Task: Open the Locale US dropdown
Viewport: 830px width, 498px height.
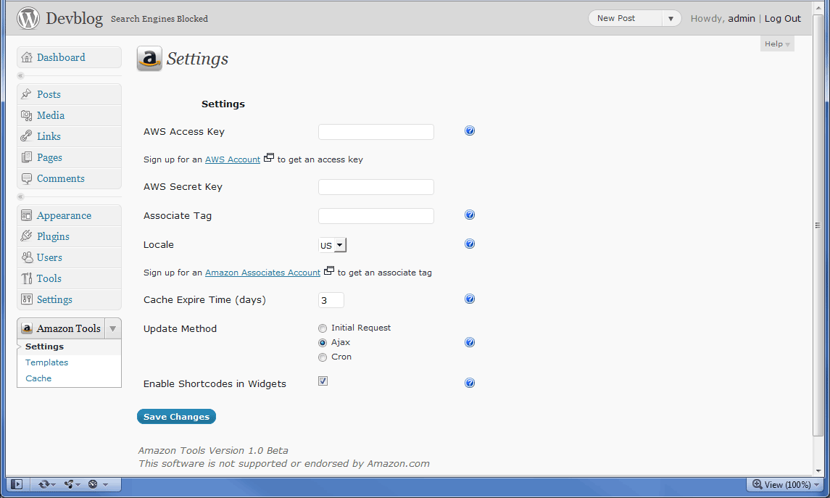Action: (333, 245)
